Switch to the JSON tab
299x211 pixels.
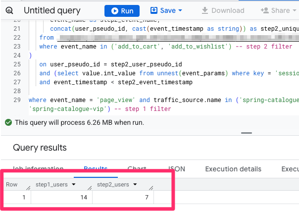(x=177, y=169)
